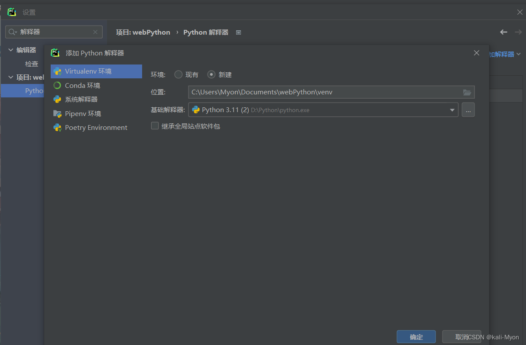The width and height of the screenshot is (526, 345).
Task: Clear the 解释器 search text
Action: [95, 32]
